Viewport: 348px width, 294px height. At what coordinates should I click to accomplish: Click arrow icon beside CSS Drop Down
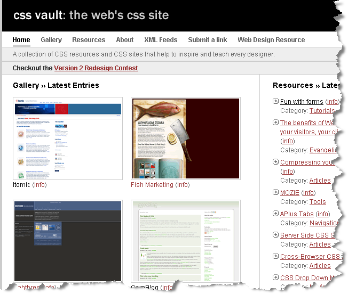(x=275, y=277)
